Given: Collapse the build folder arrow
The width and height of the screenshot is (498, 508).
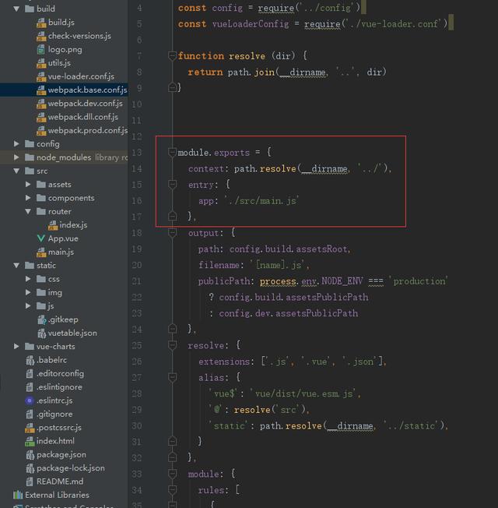Looking at the screenshot, I should [16, 9].
